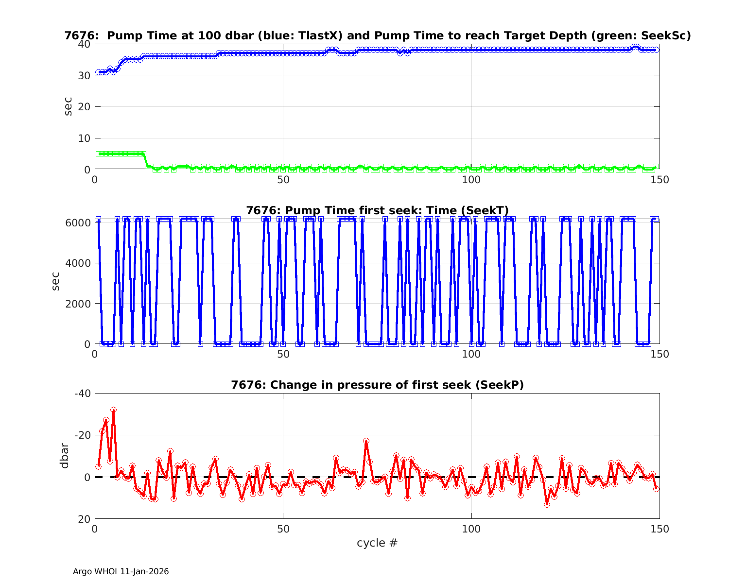This screenshot has height=583, width=729.
Task: Click the 'sec' y-axis label of middle plot
Action: (x=56, y=281)
